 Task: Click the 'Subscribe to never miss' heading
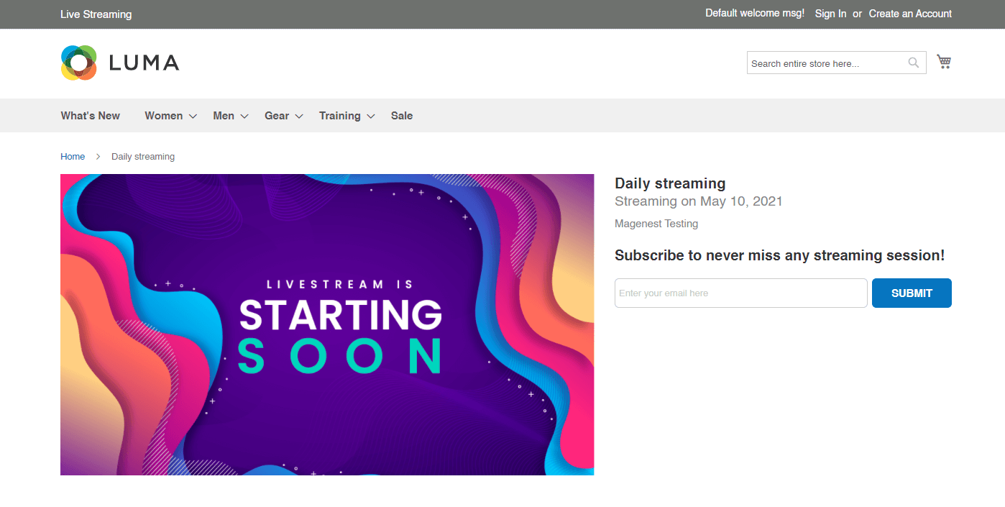(x=780, y=255)
